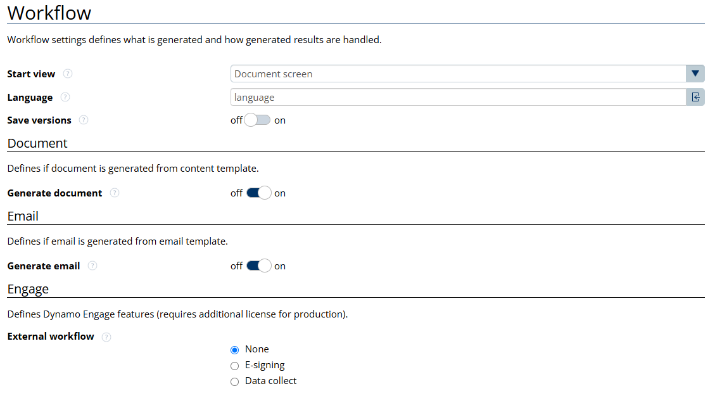
Task: Click the Generate document help icon
Action: coord(115,193)
